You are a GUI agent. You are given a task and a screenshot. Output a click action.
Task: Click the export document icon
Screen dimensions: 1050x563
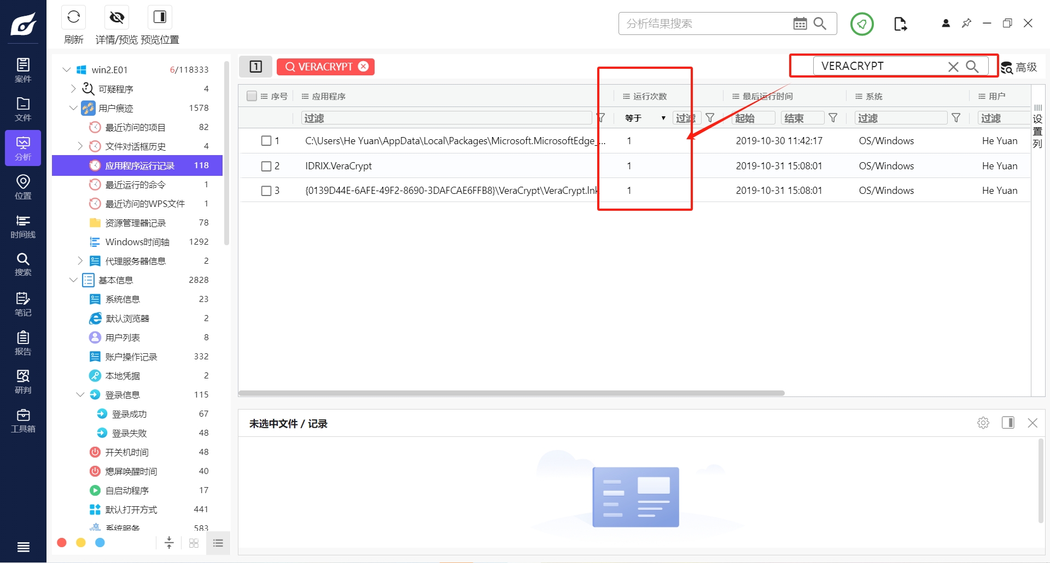tap(900, 24)
